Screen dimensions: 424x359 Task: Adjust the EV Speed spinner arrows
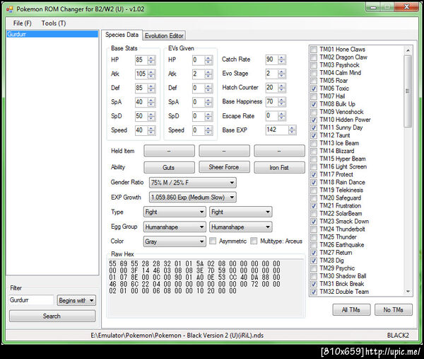point(208,130)
